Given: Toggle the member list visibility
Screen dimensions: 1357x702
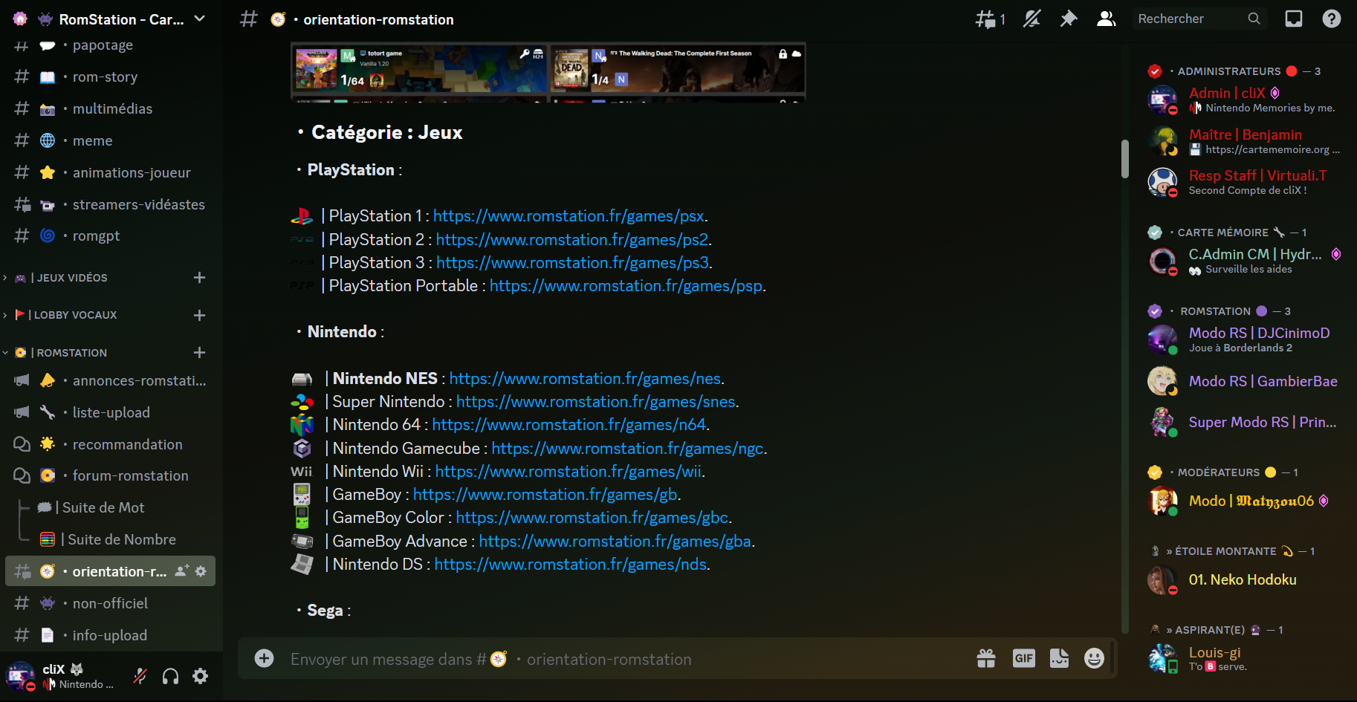Looking at the screenshot, I should (1106, 19).
